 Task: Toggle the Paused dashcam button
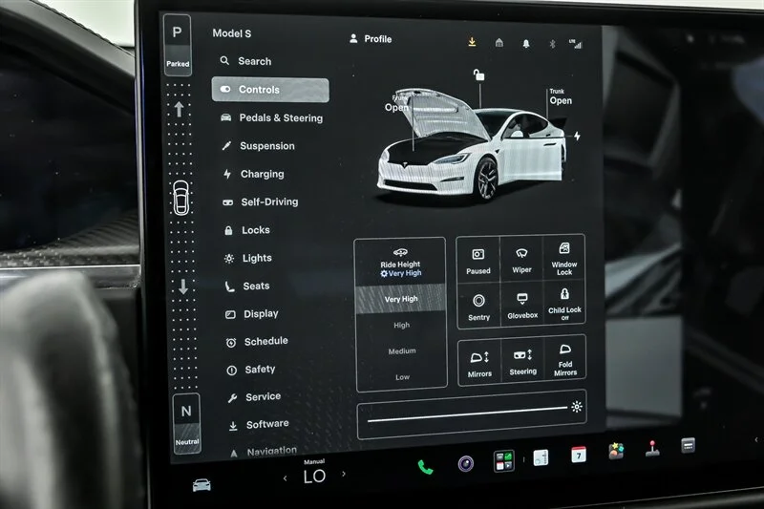click(x=478, y=261)
